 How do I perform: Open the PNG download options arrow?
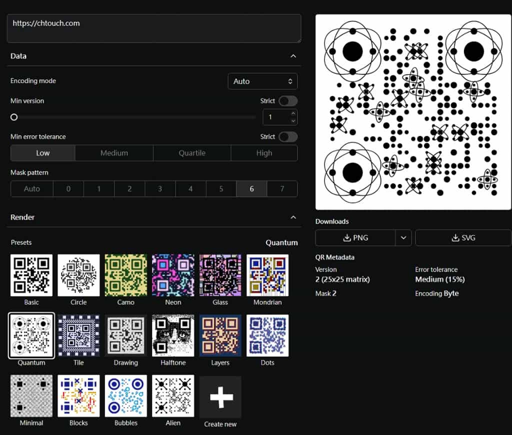tap(403, 237)
